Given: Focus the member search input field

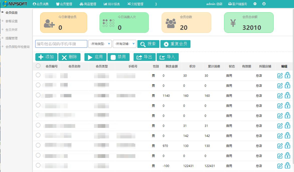Looking at the screenshot, I should (x=61, y=44).
